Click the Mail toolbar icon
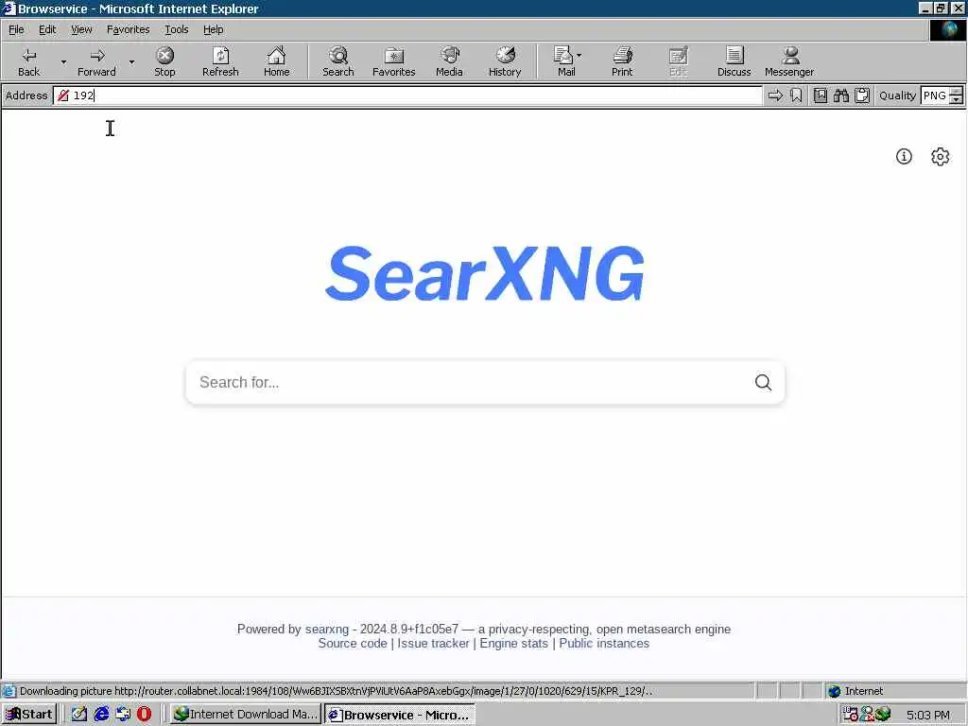Image resolution: width=968 pixels, height=726 pixels. coord(563,61)
